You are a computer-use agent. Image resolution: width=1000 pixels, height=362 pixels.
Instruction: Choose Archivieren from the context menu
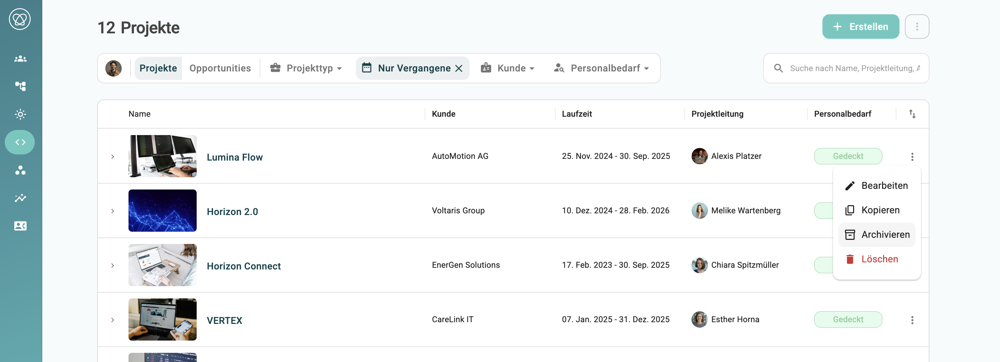point(877,234)
